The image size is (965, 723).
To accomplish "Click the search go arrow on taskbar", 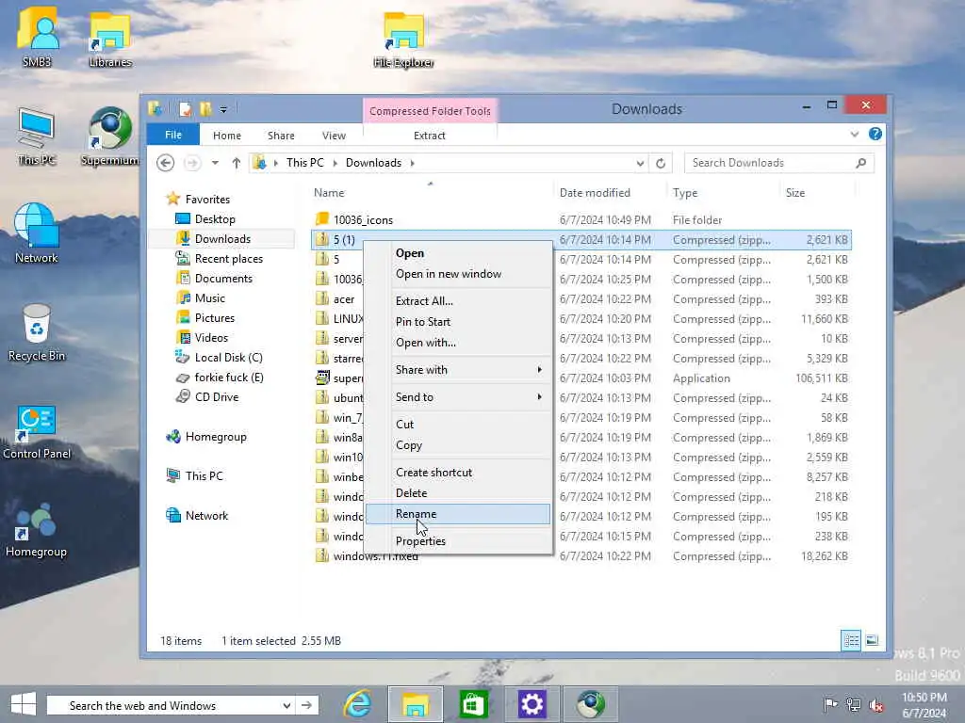I will (306, 705).
